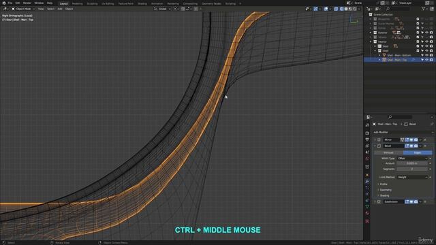Select Edges affect mode for Bevel

click(418, 152)
